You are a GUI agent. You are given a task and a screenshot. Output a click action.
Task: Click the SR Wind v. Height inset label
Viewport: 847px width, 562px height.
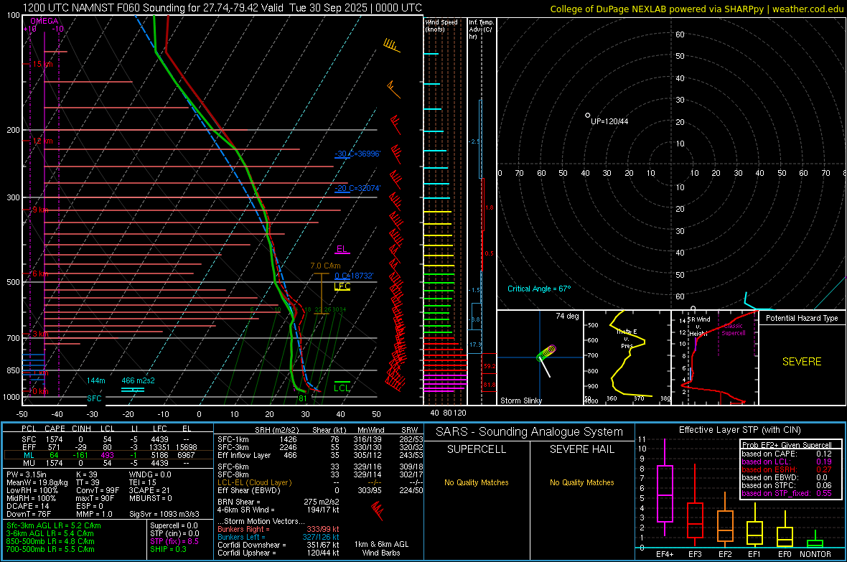click(698, 327)
